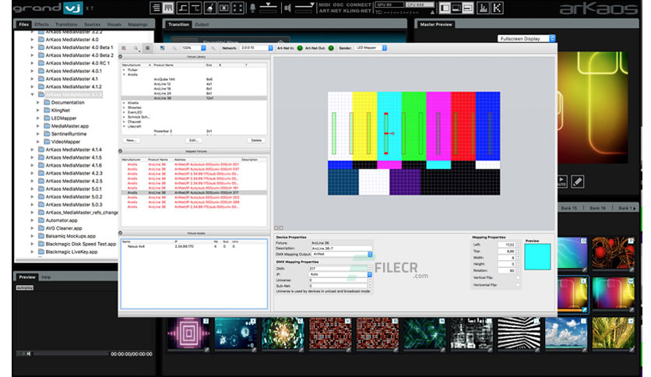Open the Fullscreen Display dropdown
This screenshot has height=377, width=651.
click(x=526, y=39)
